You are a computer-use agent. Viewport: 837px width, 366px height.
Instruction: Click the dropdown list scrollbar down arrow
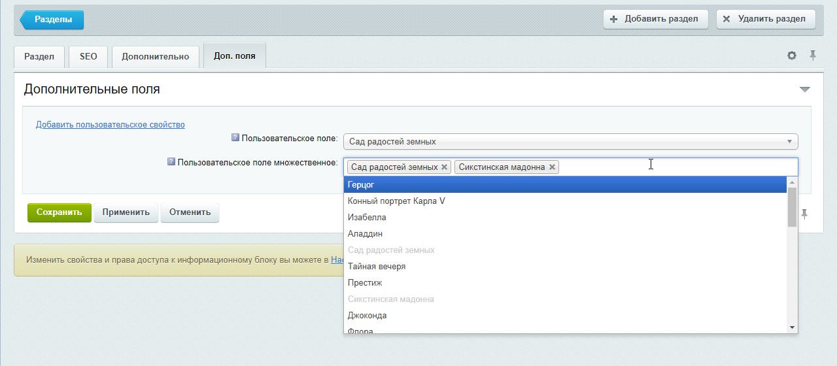[793, 327]
